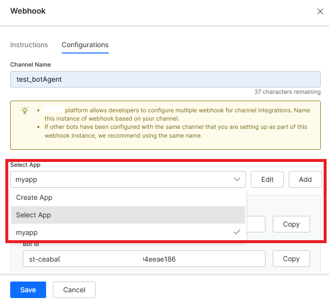
Task: Click the Channel Name field containing test_botAgent
Action: [x=165, y=79]
